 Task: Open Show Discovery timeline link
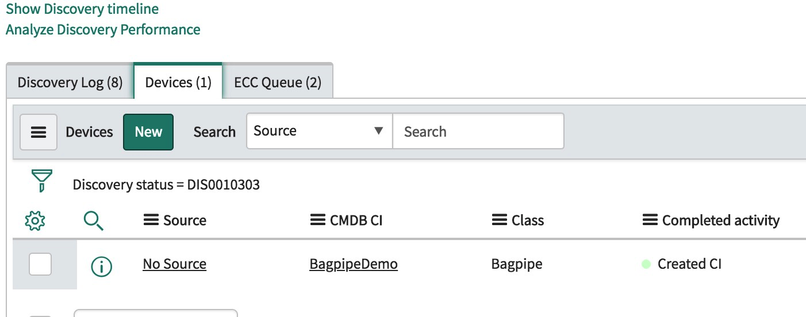pos(82,9)
